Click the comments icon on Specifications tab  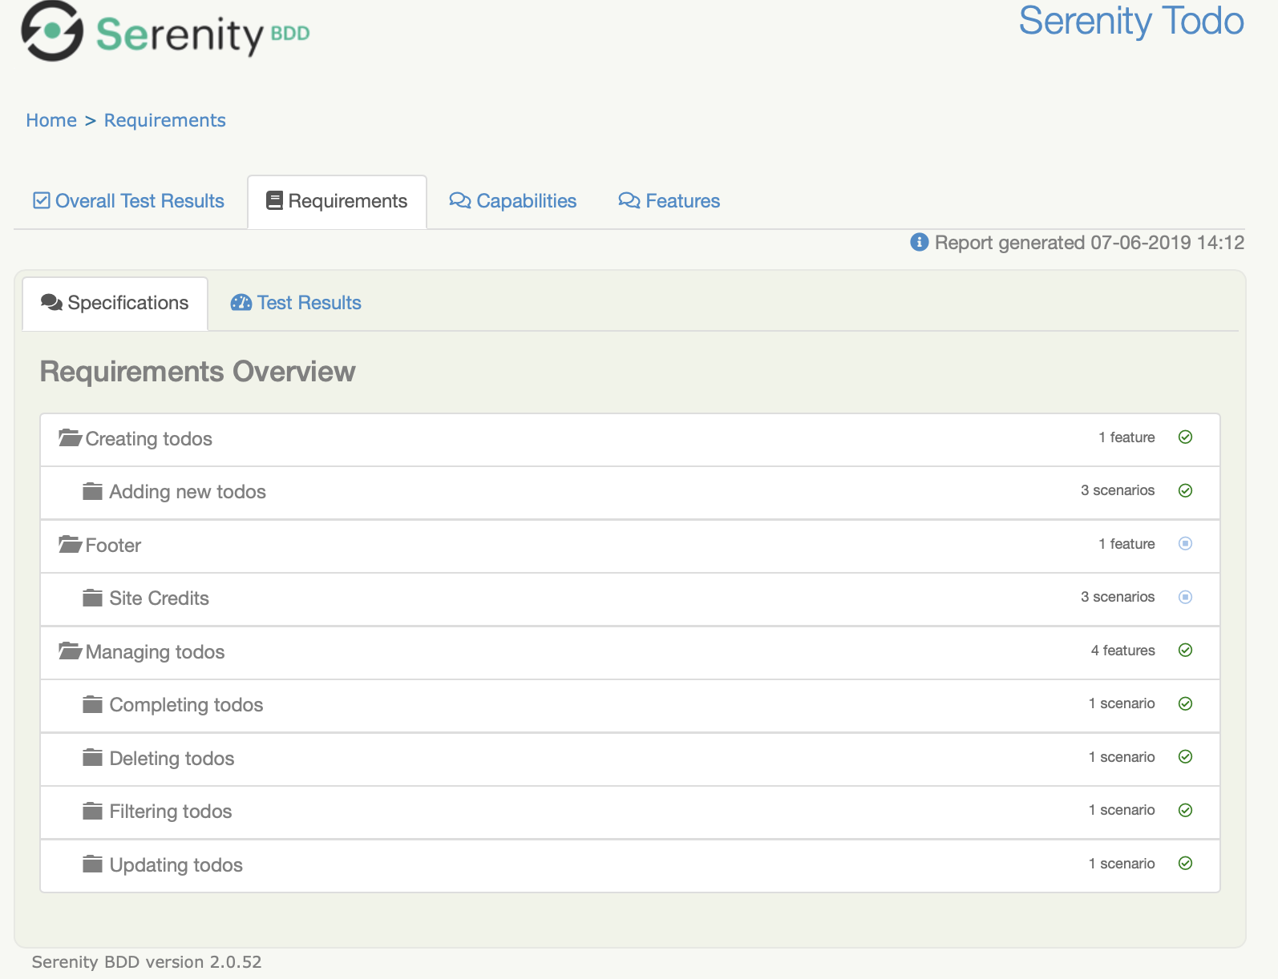(x=51, y=303)
